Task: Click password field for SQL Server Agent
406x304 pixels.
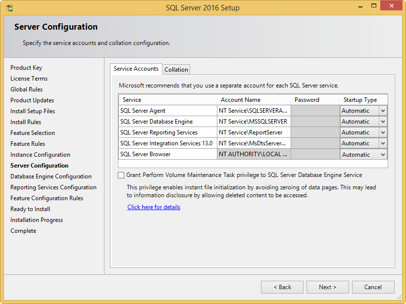Action: 315,111
